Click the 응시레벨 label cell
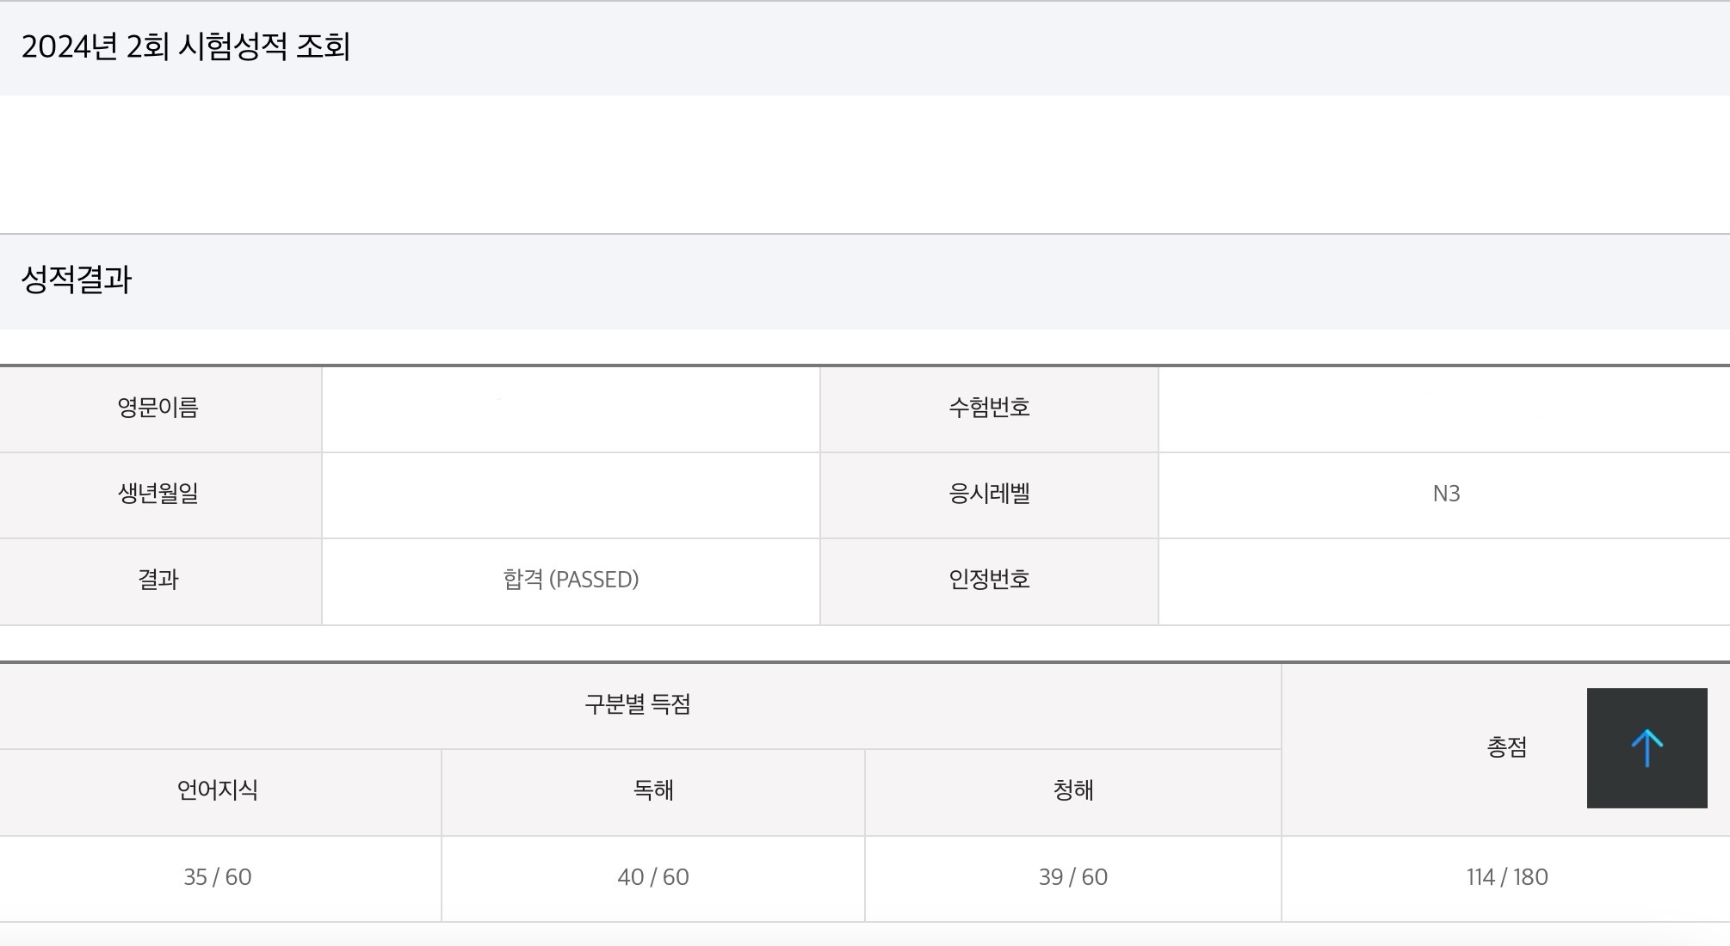The image size is (1730, 946). 989,494
